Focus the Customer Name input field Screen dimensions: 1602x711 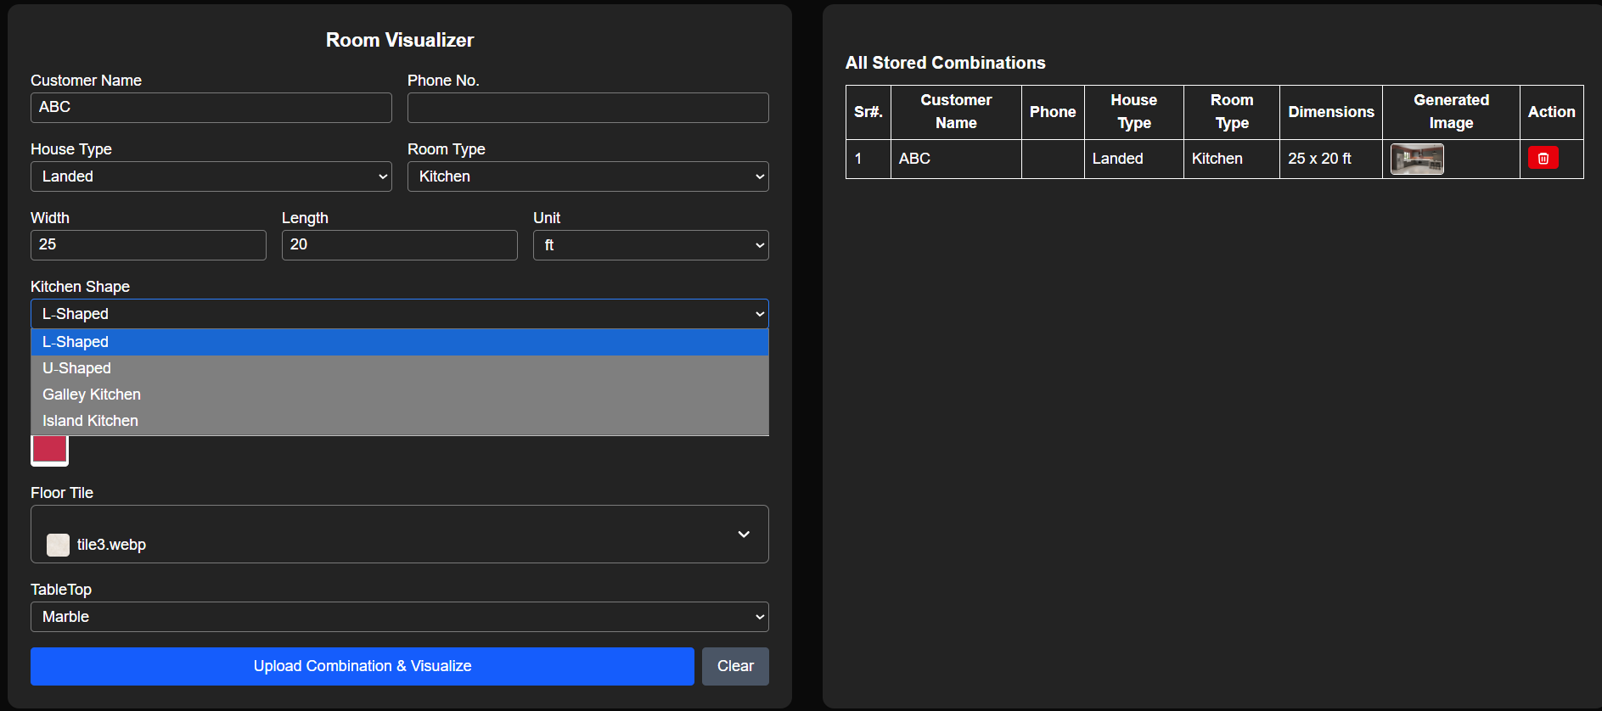click(211, 108)
